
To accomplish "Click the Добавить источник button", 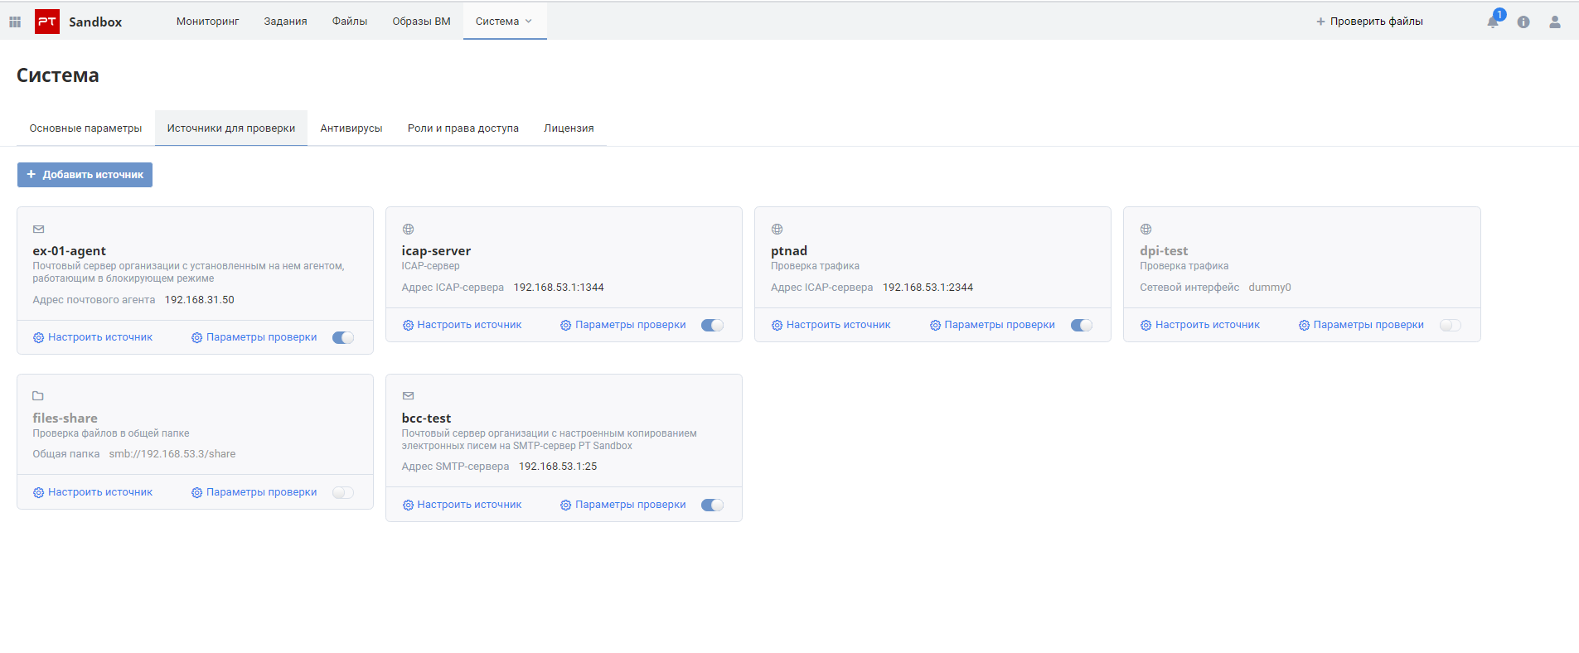I will click(x=85, y=175).
